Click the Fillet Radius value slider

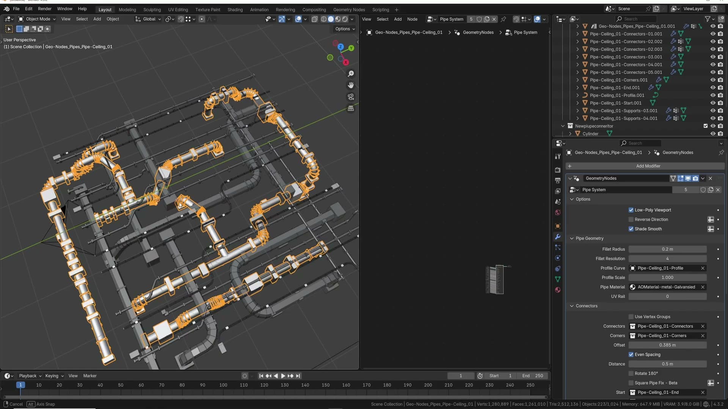[x=667, y=249]
